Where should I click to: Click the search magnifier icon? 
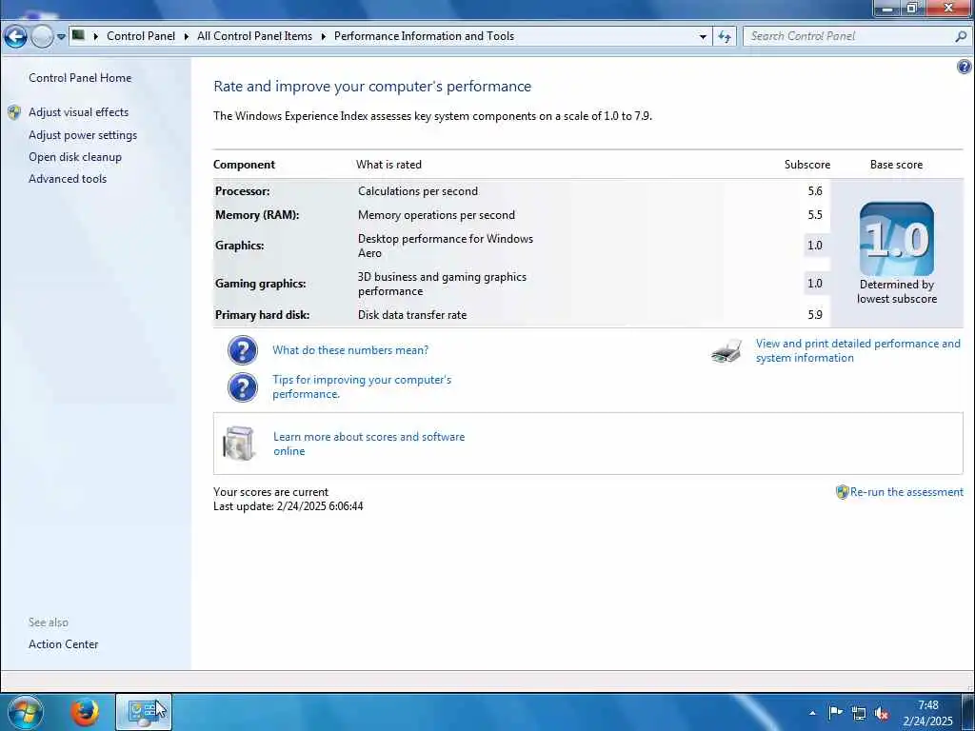click(x=961, y=37)
